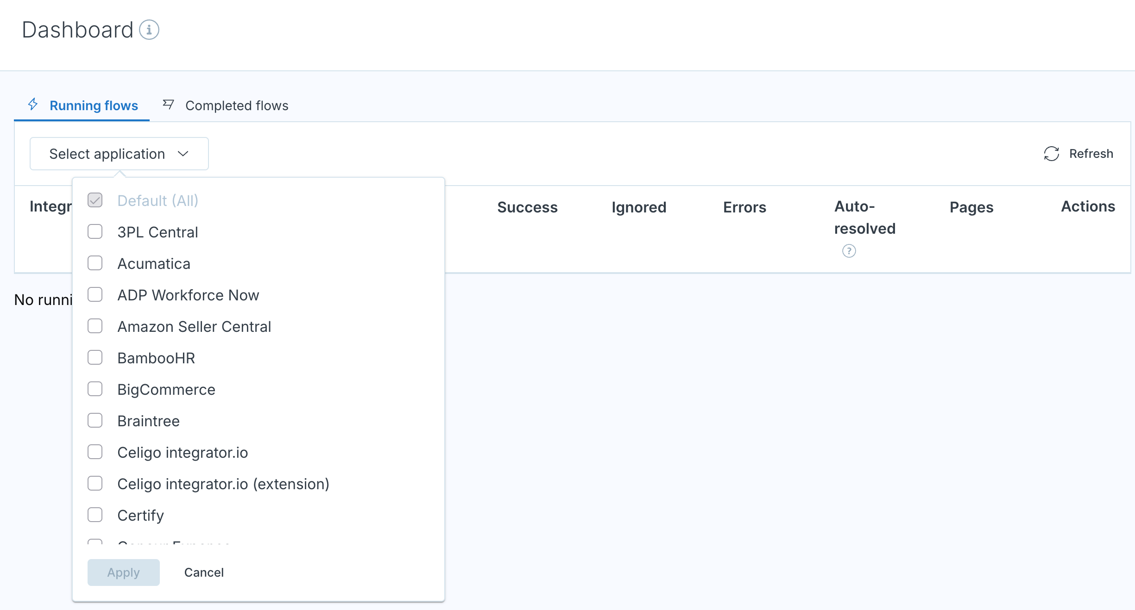Check the Acumatica checkbox
This screenshot has height=610, width=1135.
pos(95,263)
